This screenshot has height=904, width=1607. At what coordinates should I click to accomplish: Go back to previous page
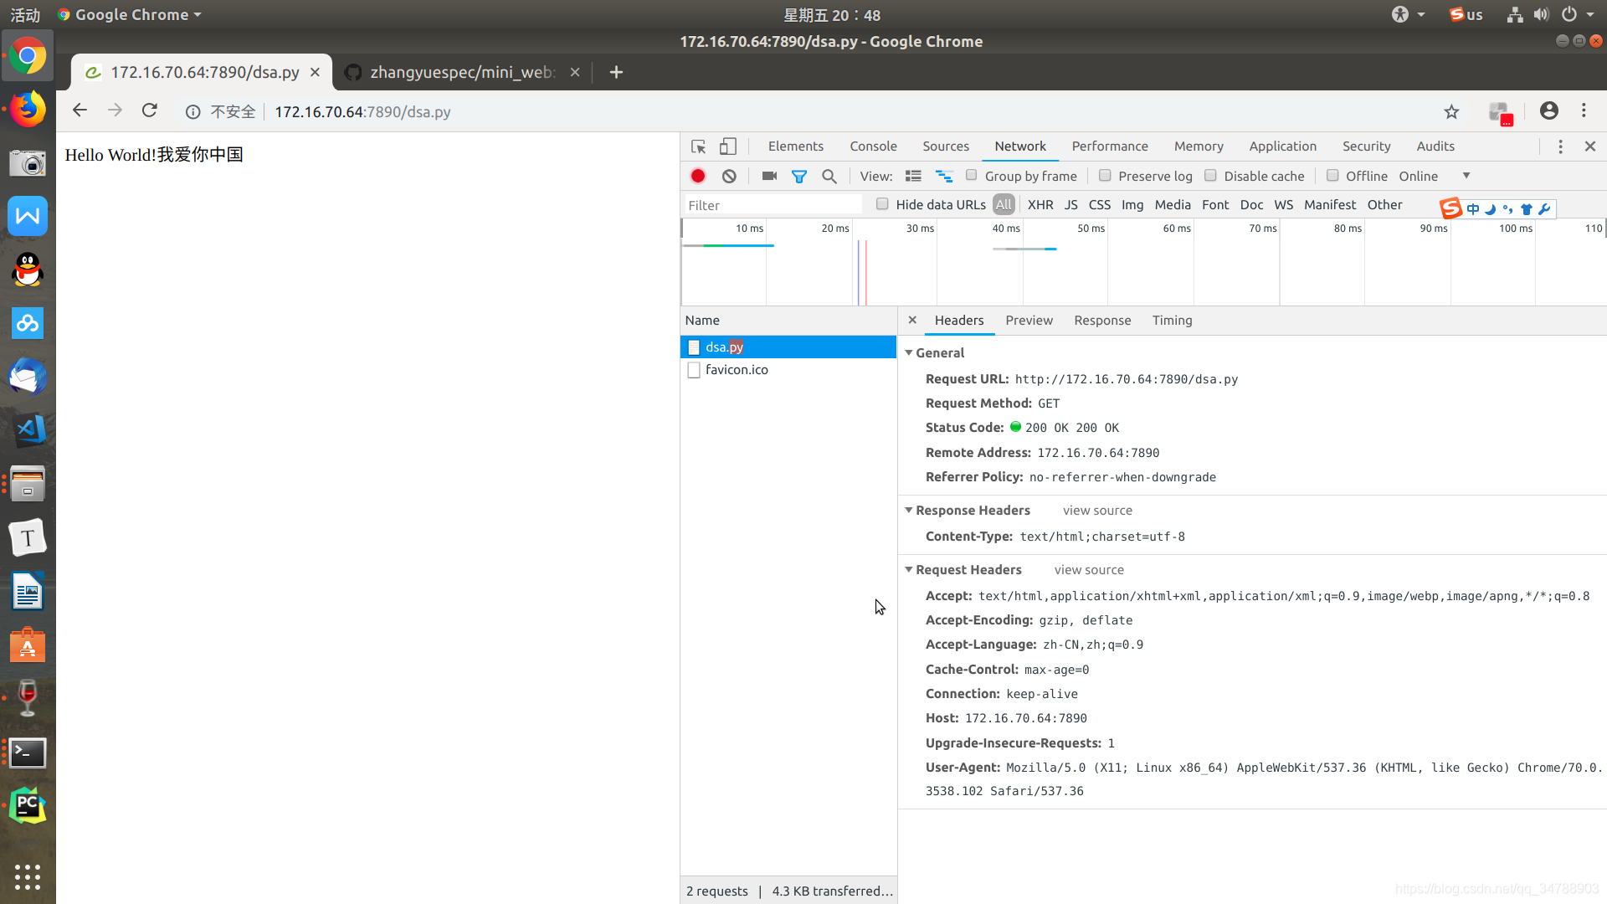[80, 110]
